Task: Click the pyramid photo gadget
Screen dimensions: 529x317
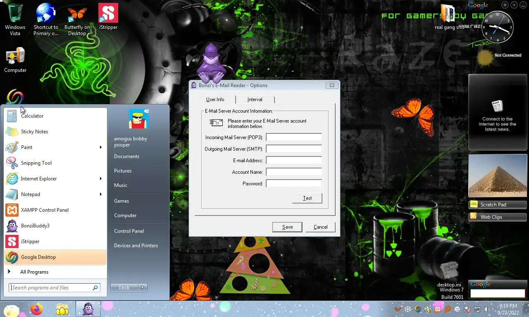Action: (498, 176)
